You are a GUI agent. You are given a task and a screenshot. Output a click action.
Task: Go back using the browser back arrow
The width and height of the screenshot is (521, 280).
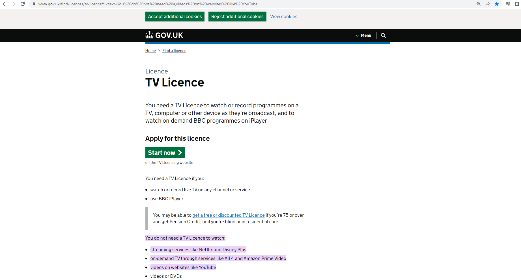5,4
